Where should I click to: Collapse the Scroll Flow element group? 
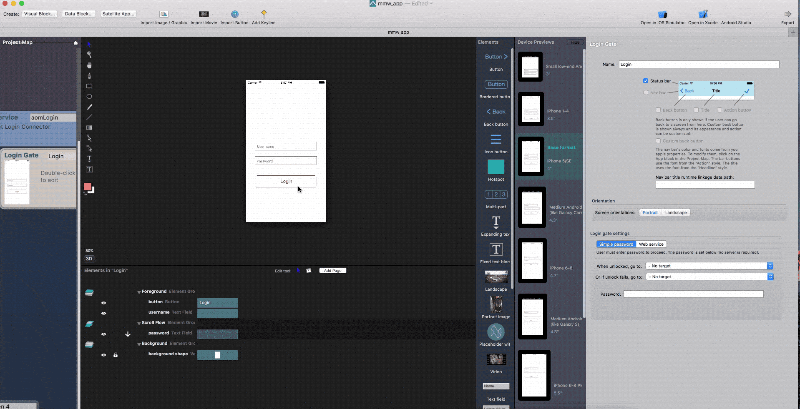[x=139, y=323]
